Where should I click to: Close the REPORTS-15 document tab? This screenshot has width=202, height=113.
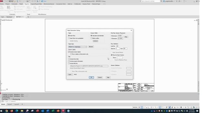pyautogui.click(x=25, y=17)
